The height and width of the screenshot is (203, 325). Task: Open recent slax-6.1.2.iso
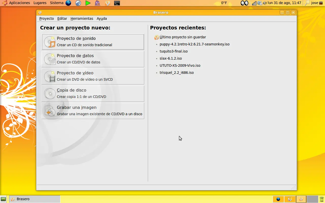(171, 58)
